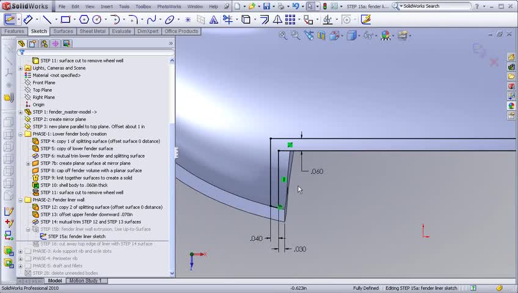Image resolution: width=518 pixels, height=293 pixels.
Task: Open the PropertyManager panel tab
Action: pyautogui.click(x=33, y=44)
